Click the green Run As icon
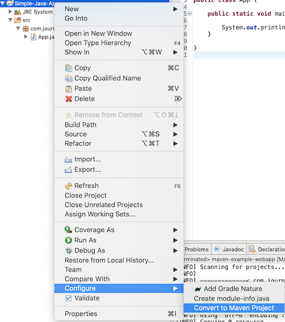Viewport: 285px width, 322px height. point(69,240)
